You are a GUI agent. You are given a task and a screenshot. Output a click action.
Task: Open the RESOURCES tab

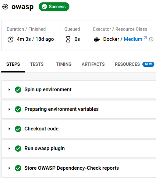(127, 64)
